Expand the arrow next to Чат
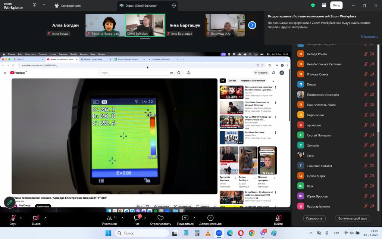This screenshot has width=382, height=239. [x=145, y=218]
